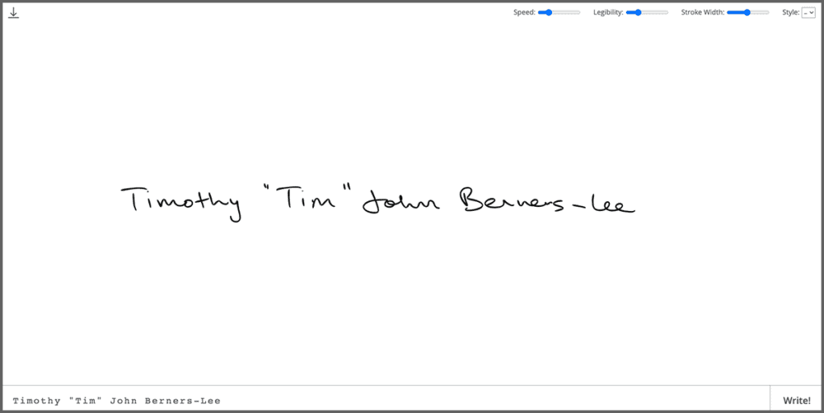Focus the text input containing Timothy

click(322, 400)
